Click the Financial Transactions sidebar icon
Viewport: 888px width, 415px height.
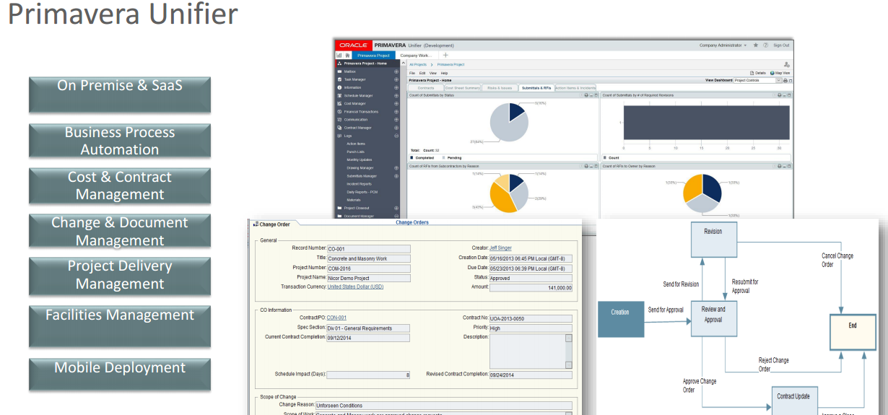pos(339,112)
